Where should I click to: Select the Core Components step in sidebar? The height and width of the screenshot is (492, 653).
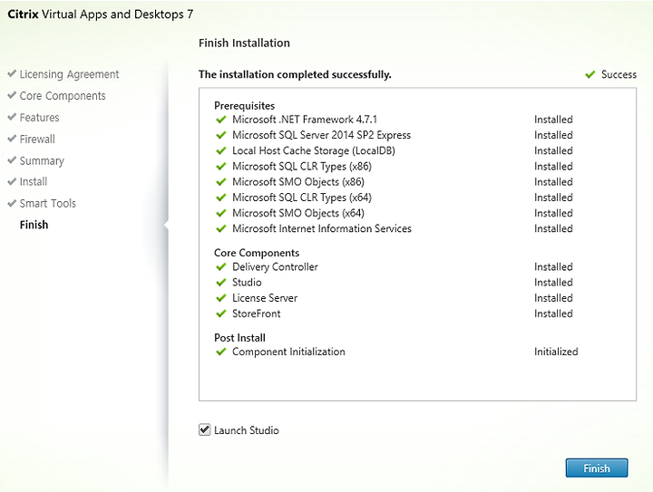click(x=63, y=96)
